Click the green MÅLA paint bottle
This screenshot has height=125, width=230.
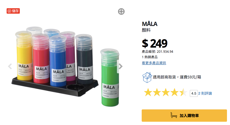click(110, 78)
